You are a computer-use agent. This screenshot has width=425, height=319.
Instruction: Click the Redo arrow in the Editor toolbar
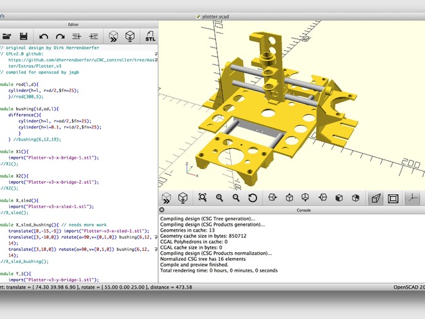60,36
